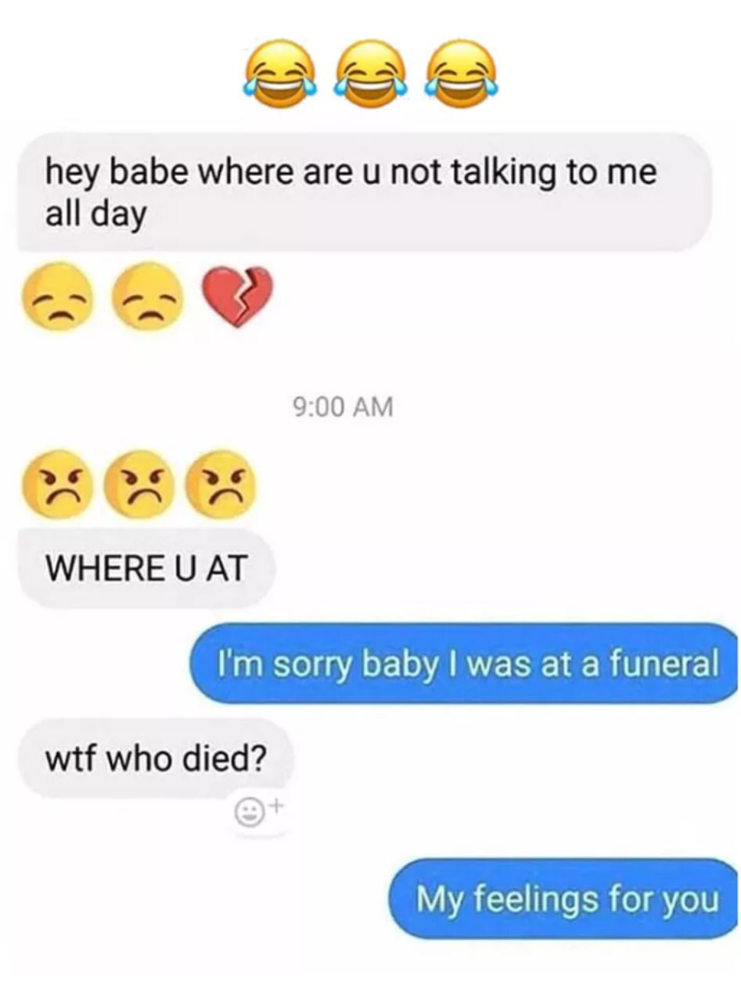Click the first angry face emoji
Screen dimensions: 741x1002
[x=55, y=484]
